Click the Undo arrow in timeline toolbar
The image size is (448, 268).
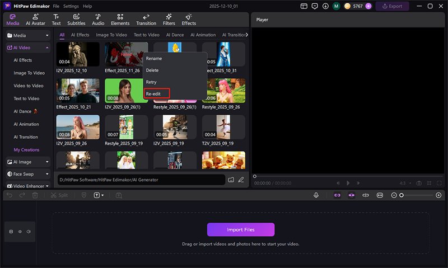pyautogui.click(x=10, y=195)
